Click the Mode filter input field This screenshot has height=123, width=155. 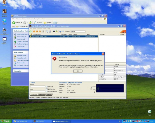coord(37,86)
